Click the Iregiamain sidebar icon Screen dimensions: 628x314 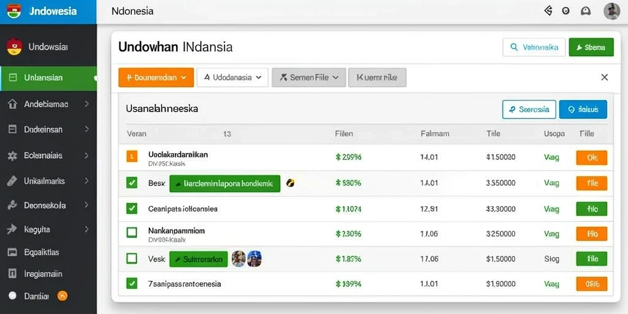tap(12, 274)
